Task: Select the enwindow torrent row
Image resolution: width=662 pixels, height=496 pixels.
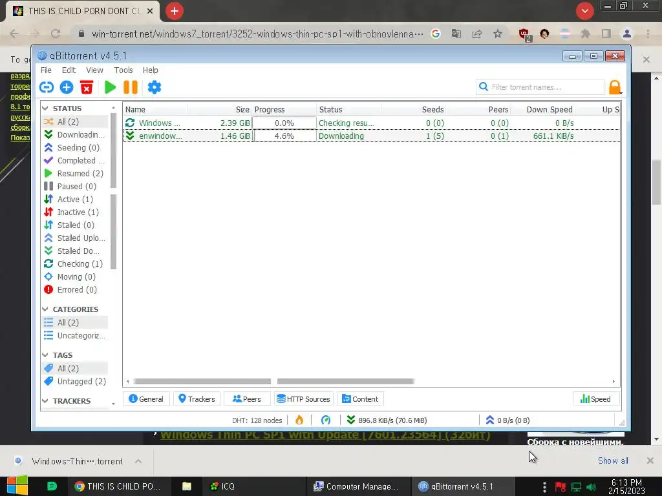Action: click(x=371, y=136)
